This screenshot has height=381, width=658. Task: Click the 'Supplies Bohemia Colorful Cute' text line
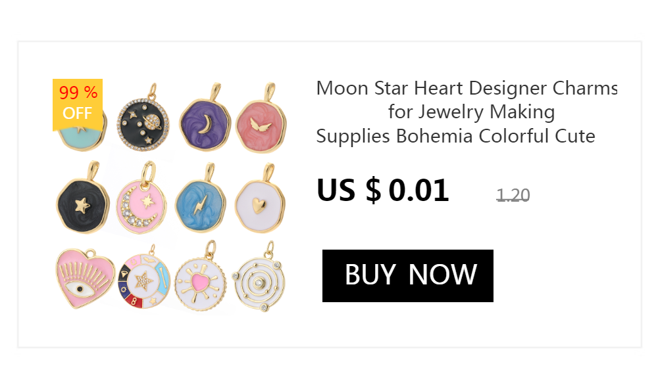click(x=455, y=136)
